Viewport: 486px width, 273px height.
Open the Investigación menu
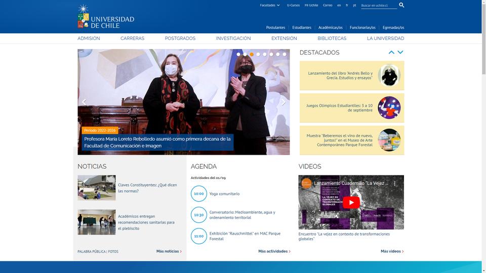[233, 38]
